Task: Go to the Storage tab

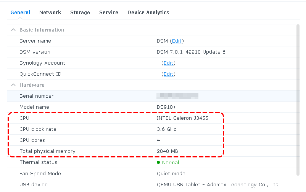Action: 80,12
